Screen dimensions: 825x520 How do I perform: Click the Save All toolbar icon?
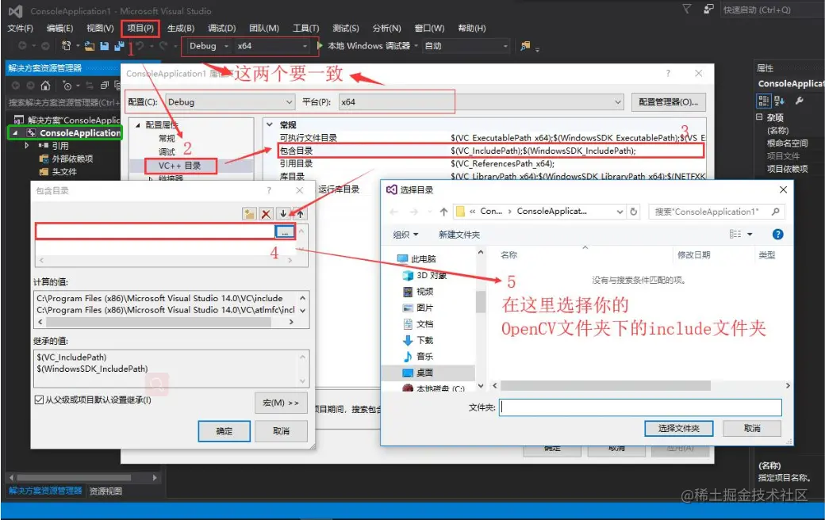click(x=119, y=46)
